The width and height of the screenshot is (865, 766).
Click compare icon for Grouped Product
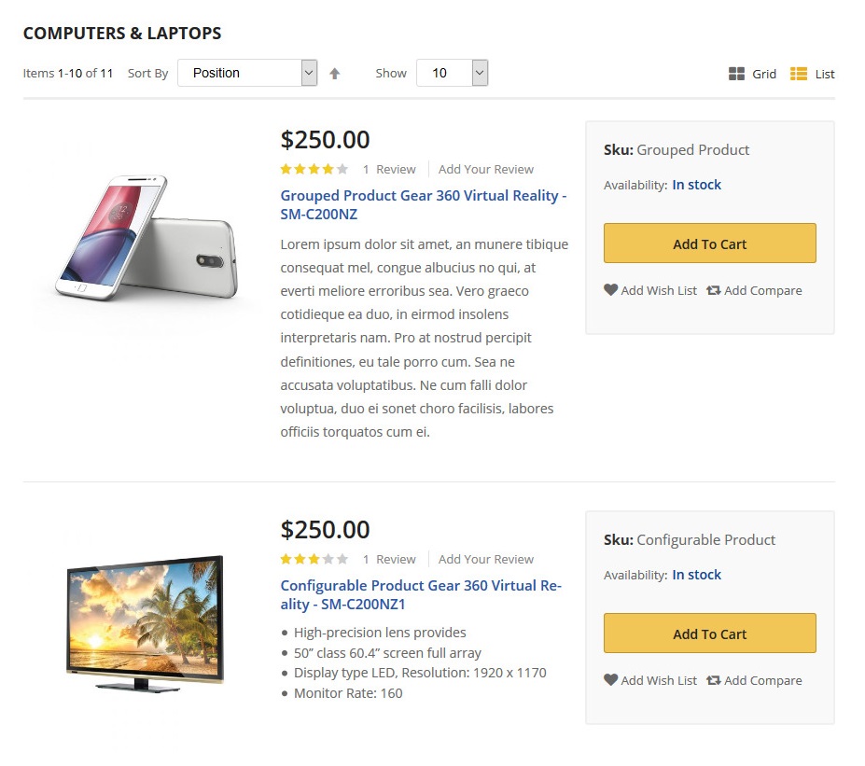pos(713,290)
